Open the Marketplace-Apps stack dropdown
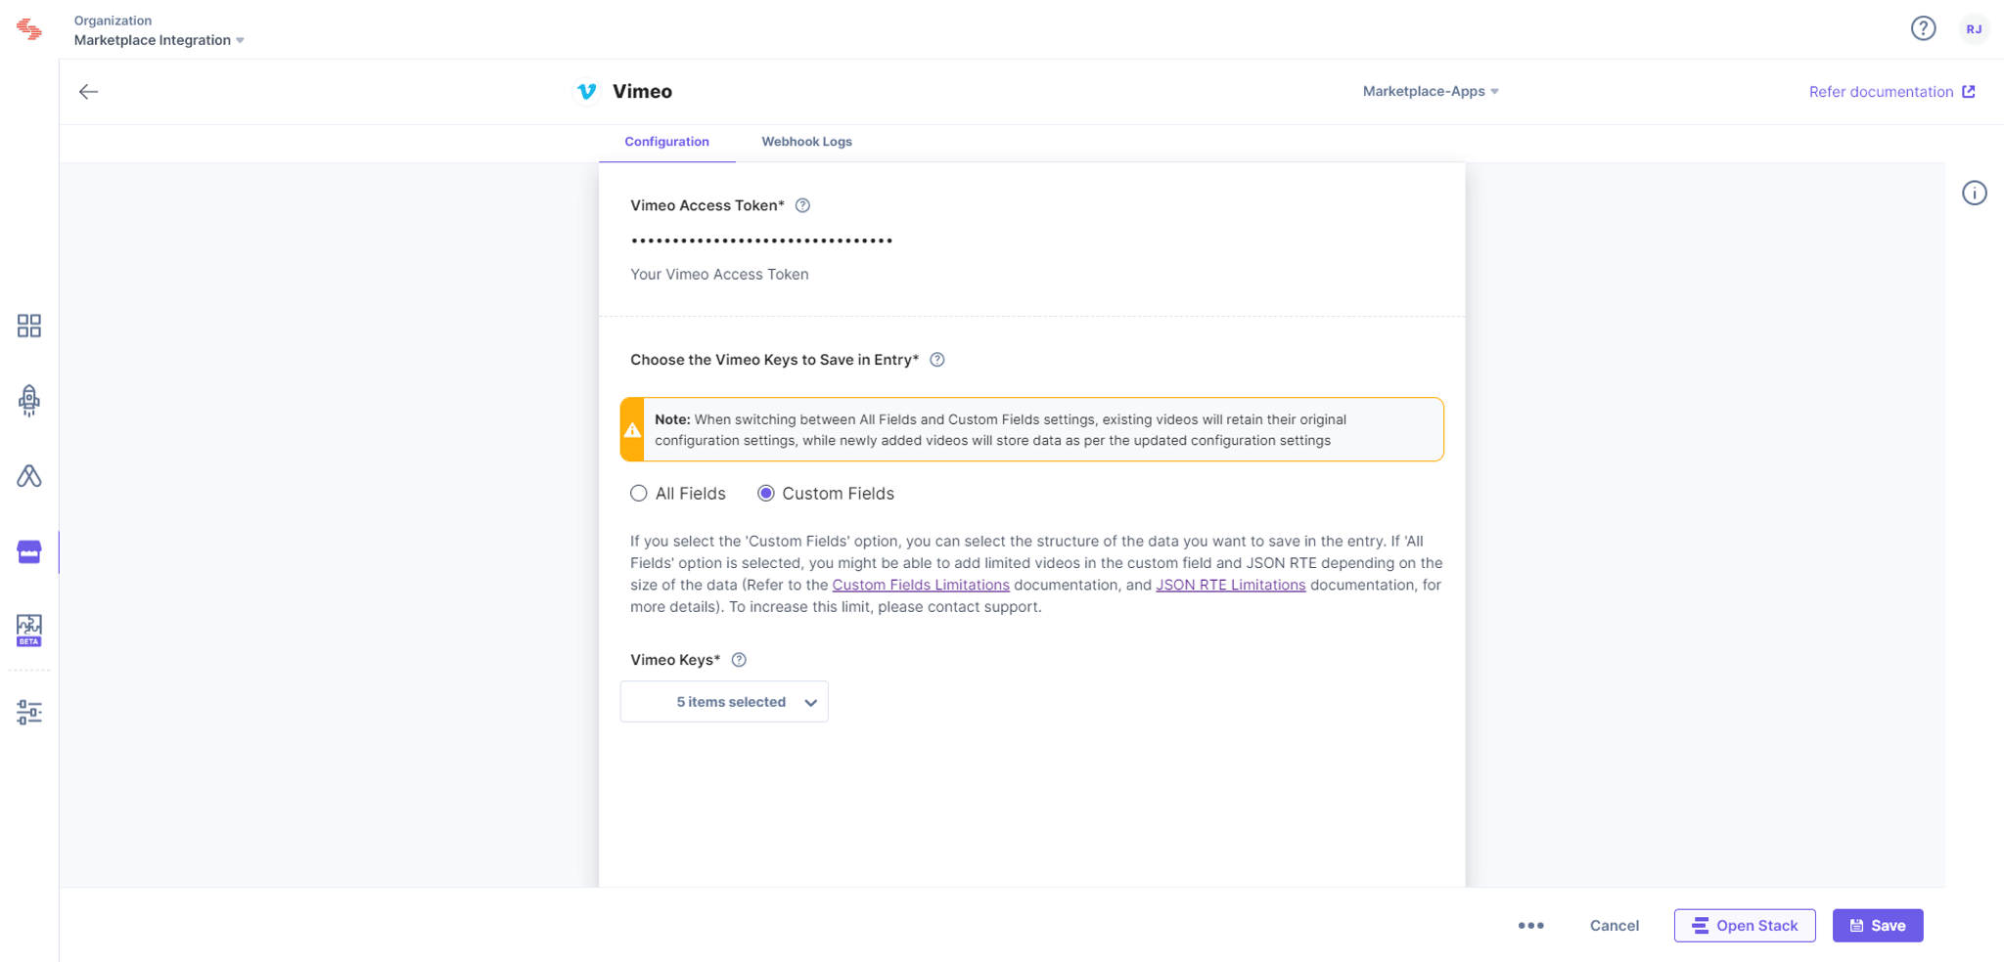The image size is (2004, 962). (x=1431, y=91)
